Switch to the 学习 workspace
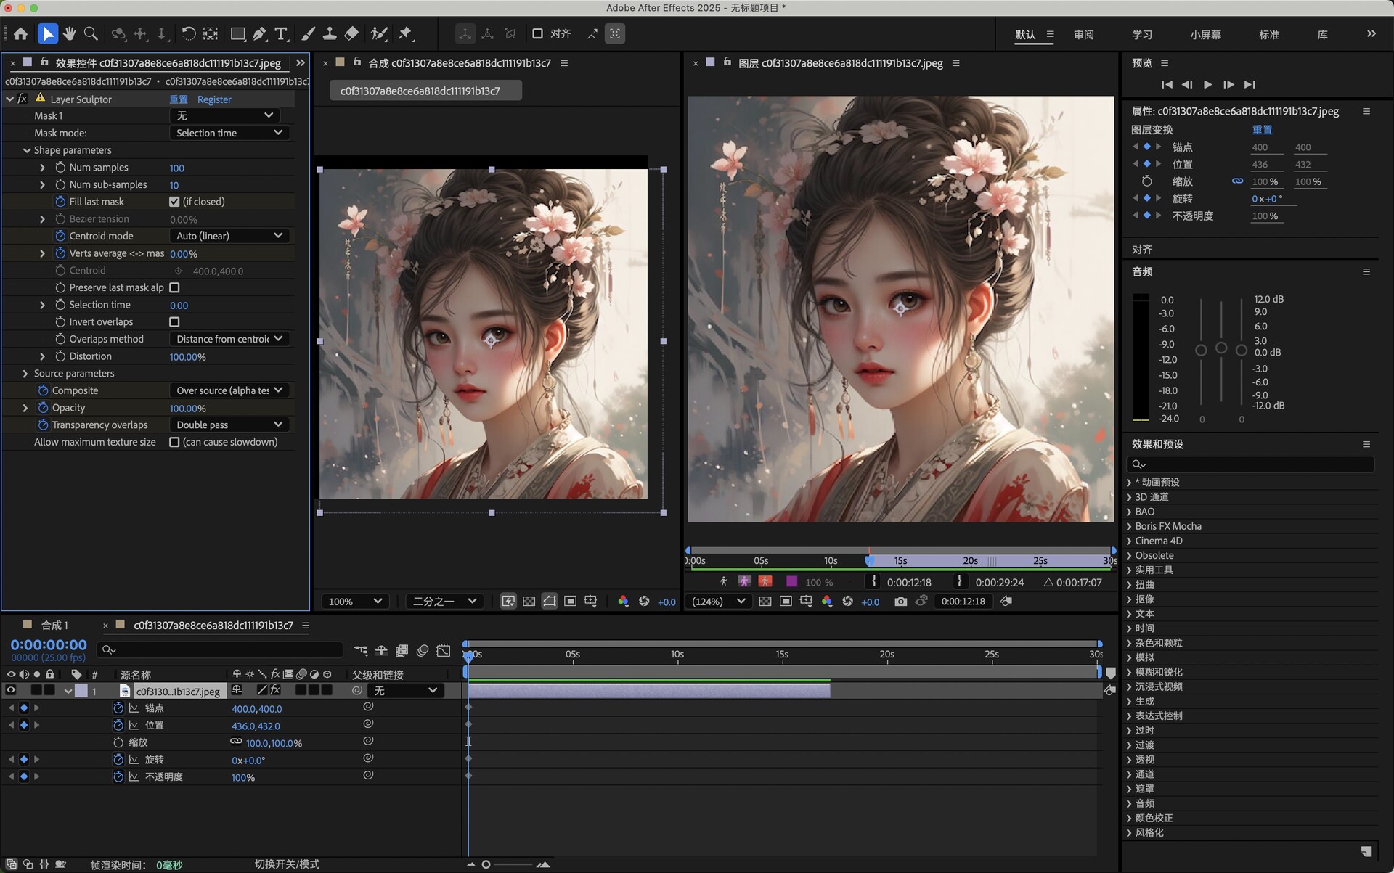This screenshot has width=1394, height=873. [1141, 34]
